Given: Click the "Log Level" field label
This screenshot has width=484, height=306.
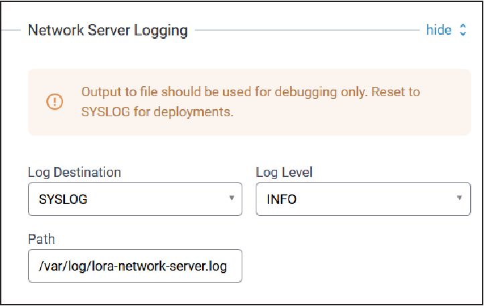Looking at the screenshot, I should click(285, 172).
